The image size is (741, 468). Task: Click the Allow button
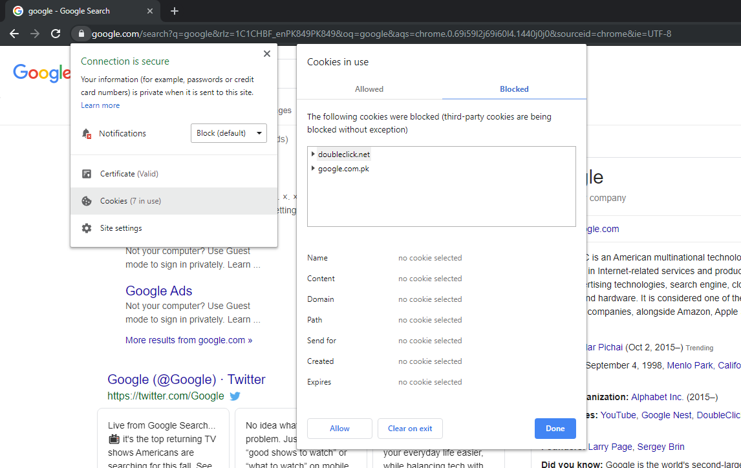(339, 429)
